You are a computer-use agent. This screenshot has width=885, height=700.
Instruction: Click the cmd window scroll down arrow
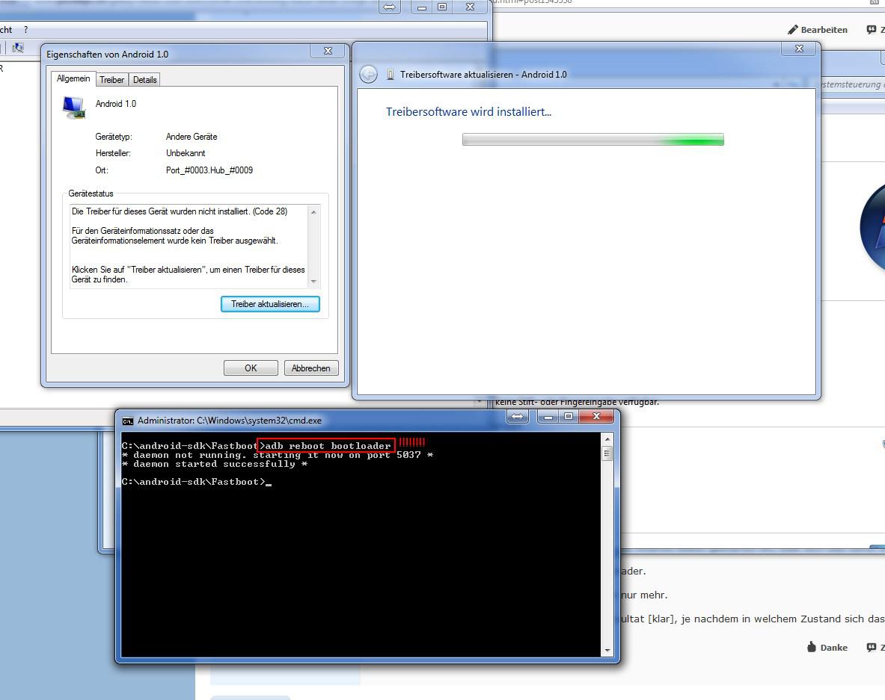tap(607, 651)
